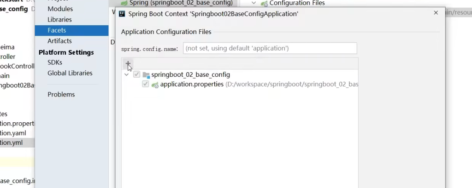This screenshot has width=472, height=188.
Task: Click the spring.config.name text field
Action: (270, 48)
